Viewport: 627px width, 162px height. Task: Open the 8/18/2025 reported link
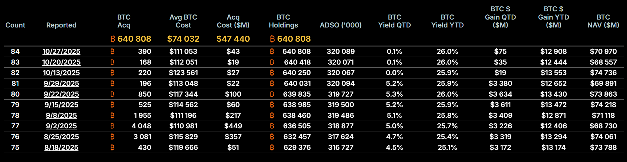click(61, 148)
